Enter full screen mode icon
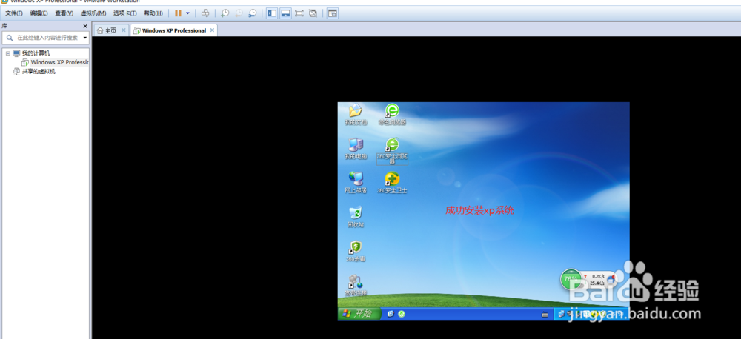This screenshot has width=741, height=339. [299, 13]
